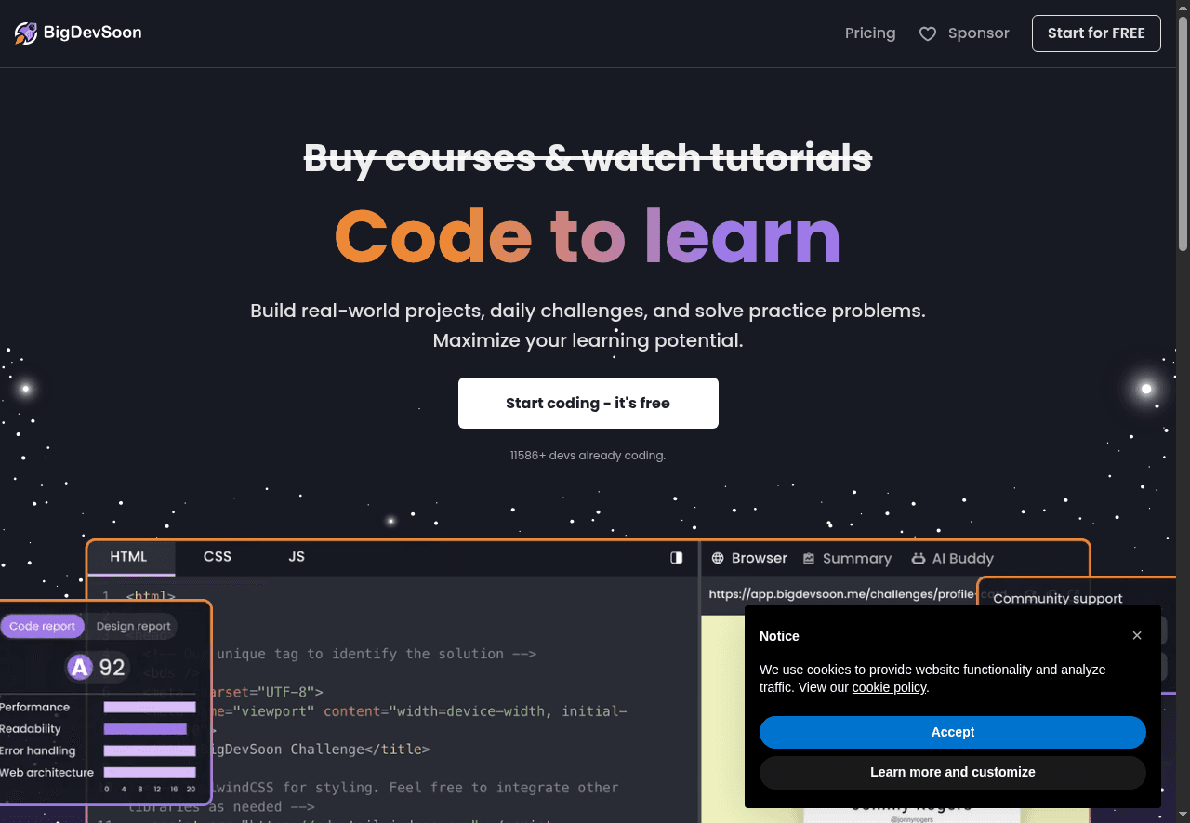
Task: Open the CSS editor tab
Action: [218, 557]
